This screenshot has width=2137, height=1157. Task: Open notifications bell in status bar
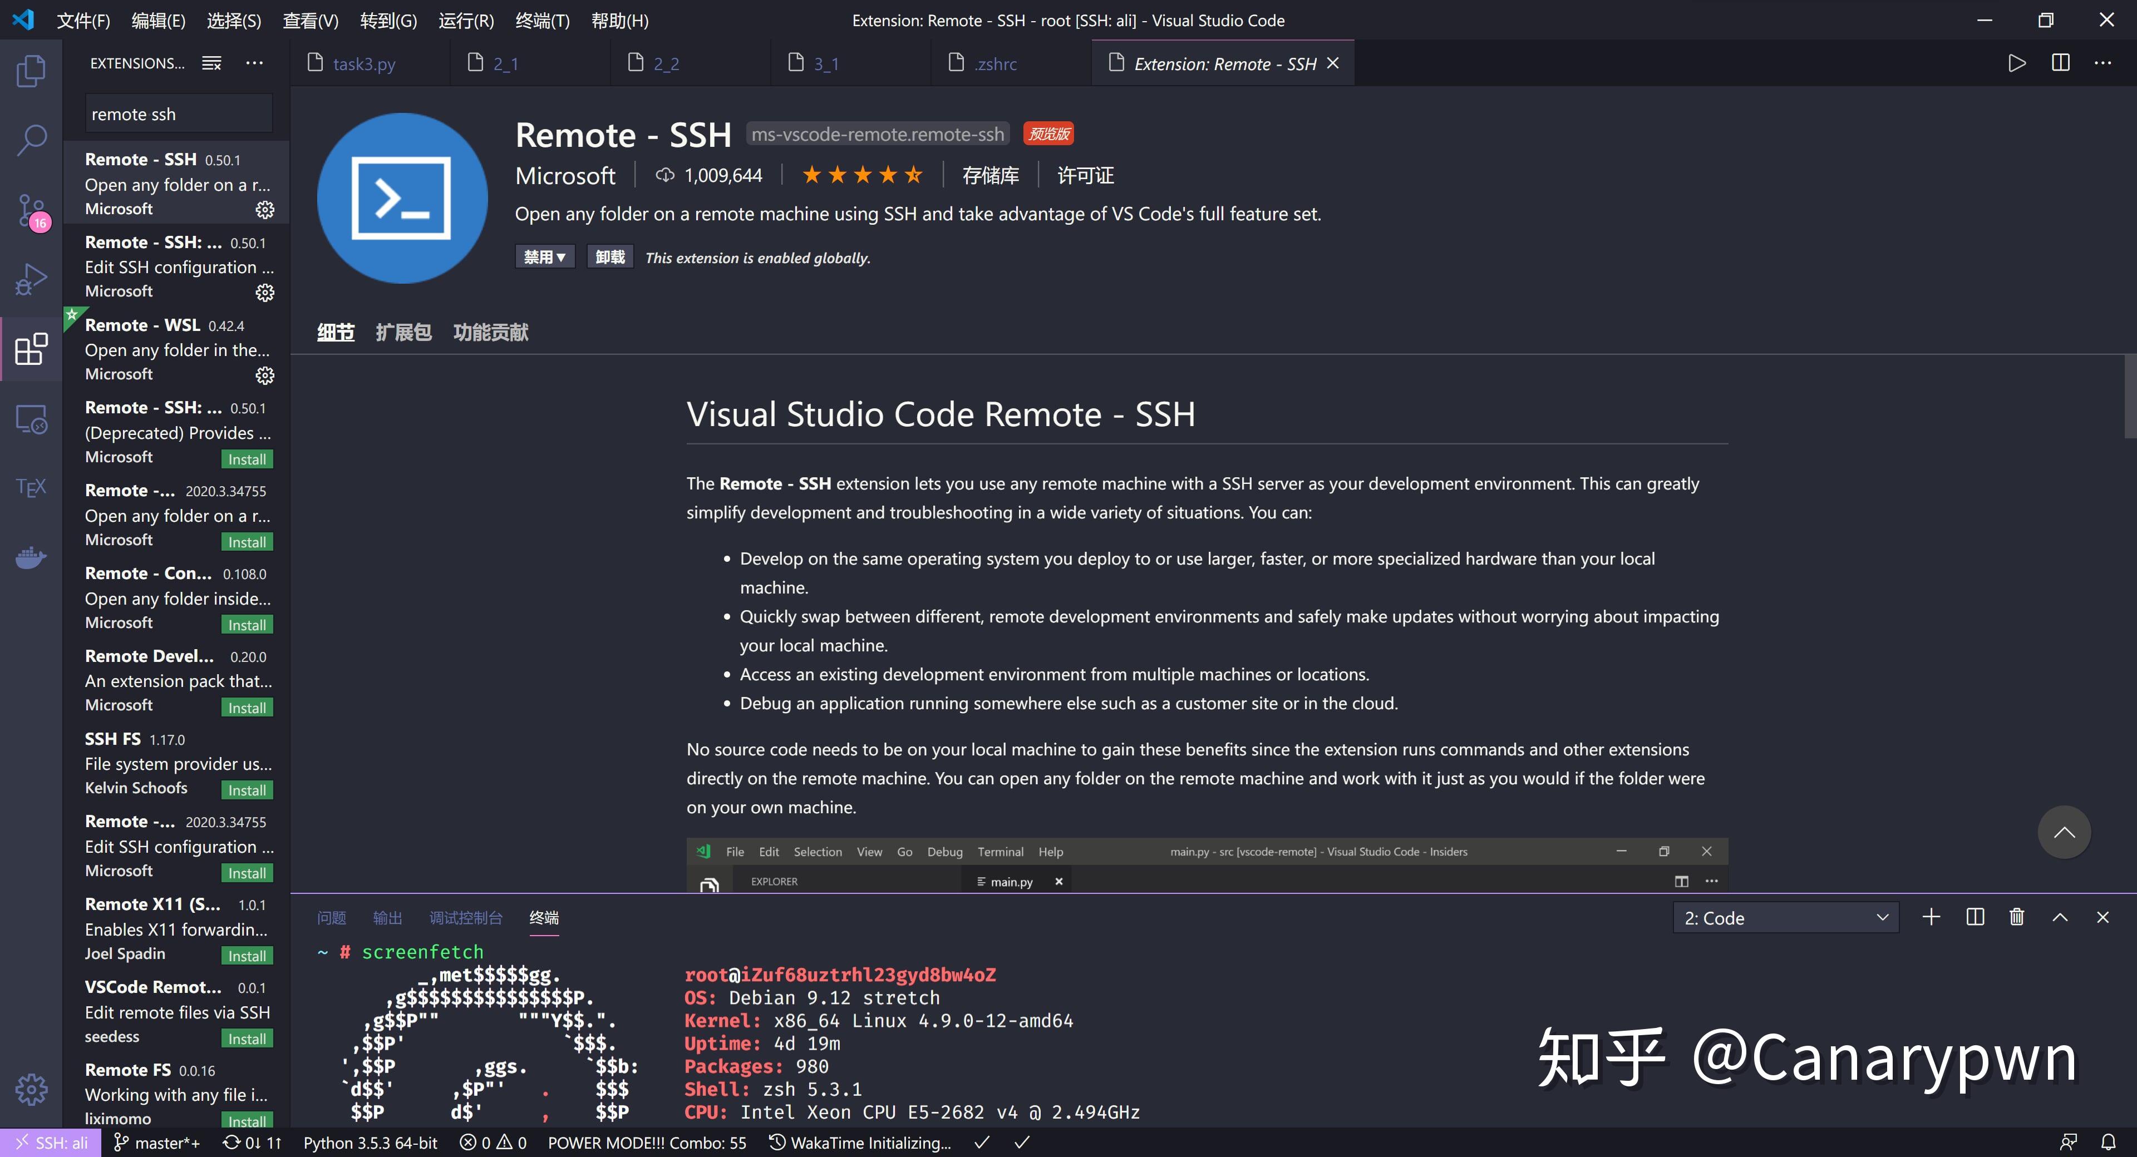(x=2108, y=1143)
